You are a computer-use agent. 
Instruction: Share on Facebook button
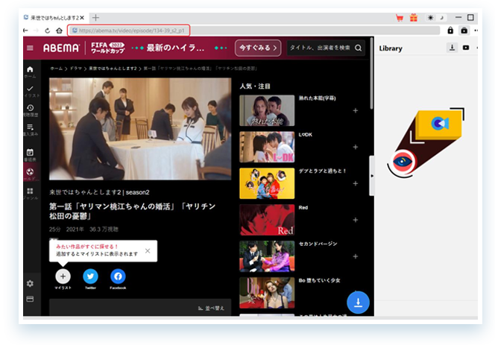118,276
